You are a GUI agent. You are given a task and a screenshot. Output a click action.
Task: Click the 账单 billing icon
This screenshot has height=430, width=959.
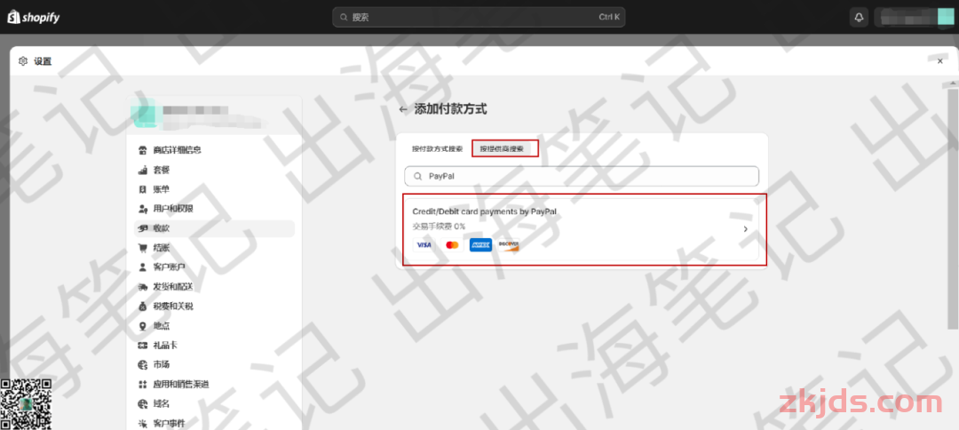(143, 189)
